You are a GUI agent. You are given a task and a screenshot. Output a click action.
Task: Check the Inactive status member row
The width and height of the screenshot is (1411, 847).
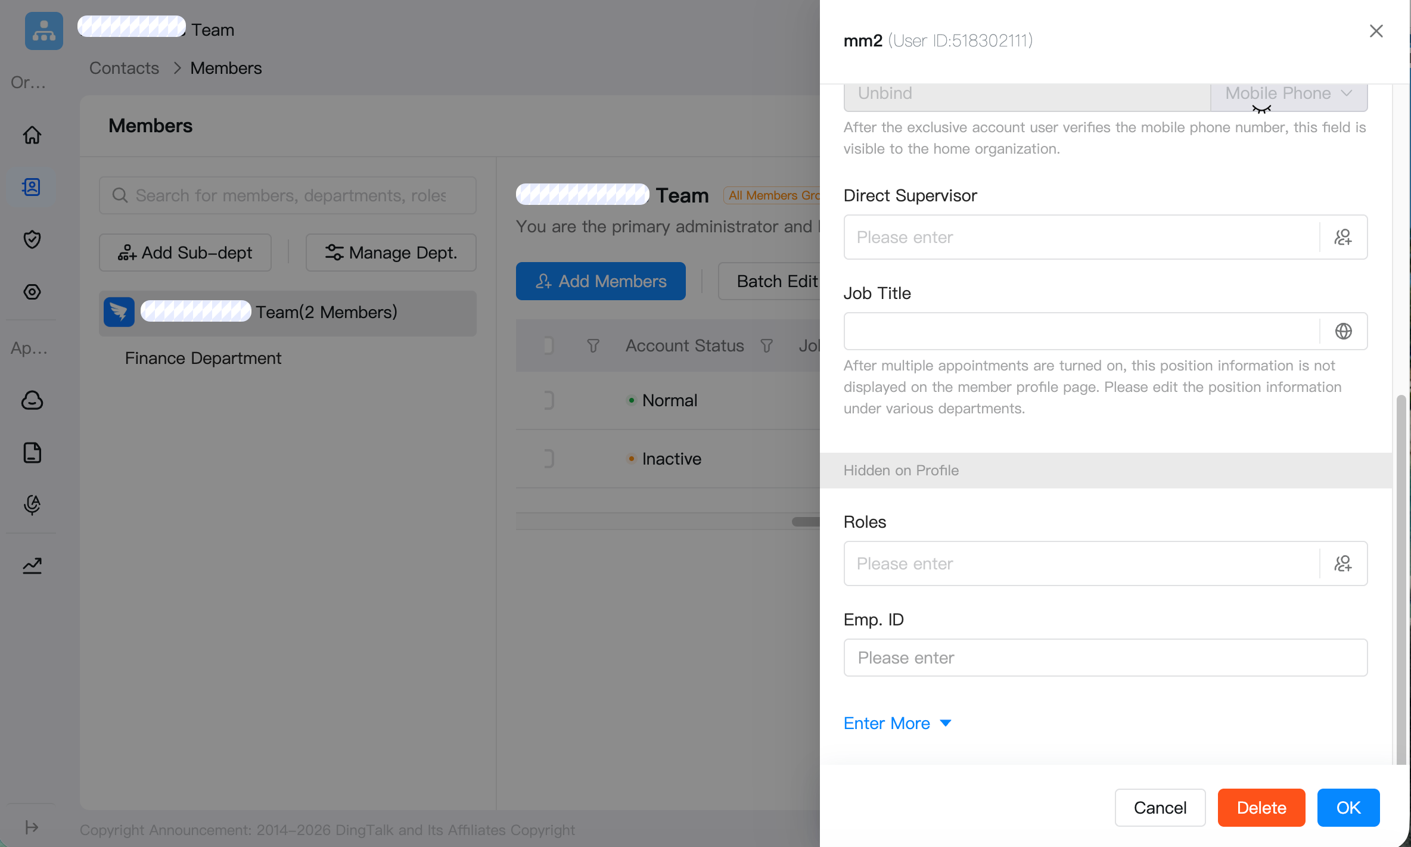click(x=549, y=459)
